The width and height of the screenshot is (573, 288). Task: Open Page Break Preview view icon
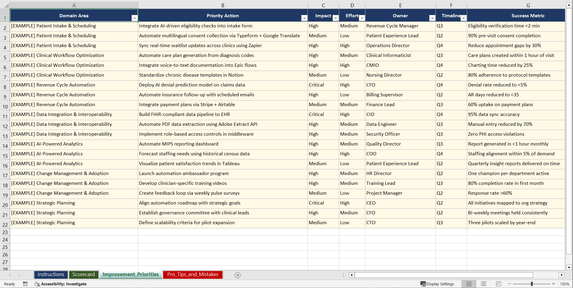coord(498,284)
